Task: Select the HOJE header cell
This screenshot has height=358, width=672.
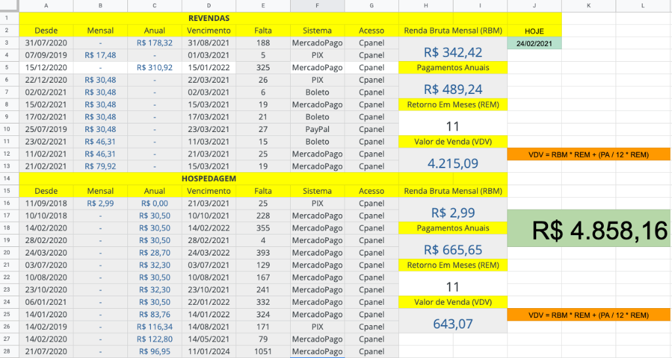Action: [534, 31]
